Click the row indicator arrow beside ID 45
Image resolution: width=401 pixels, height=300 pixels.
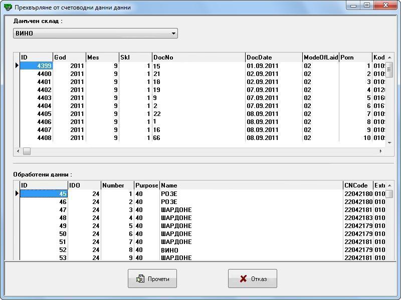click(17, 193)
